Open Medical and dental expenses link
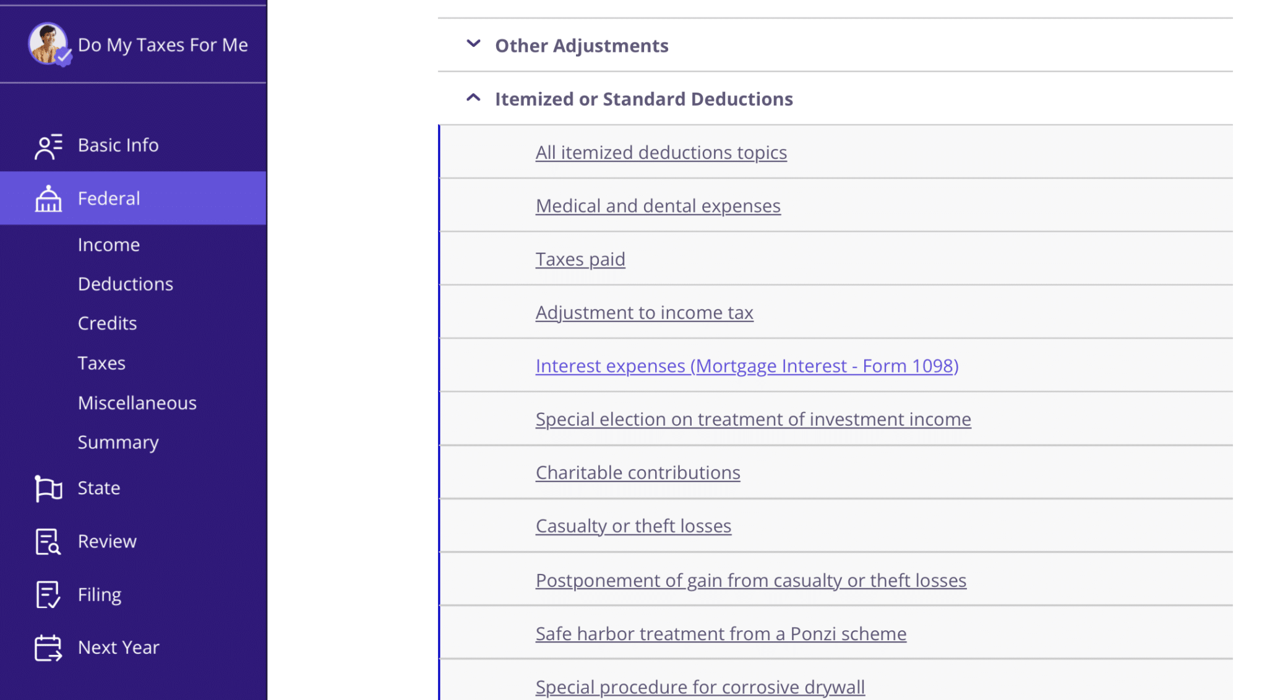Screen dimensions: 1267x700 coord(658,206)
